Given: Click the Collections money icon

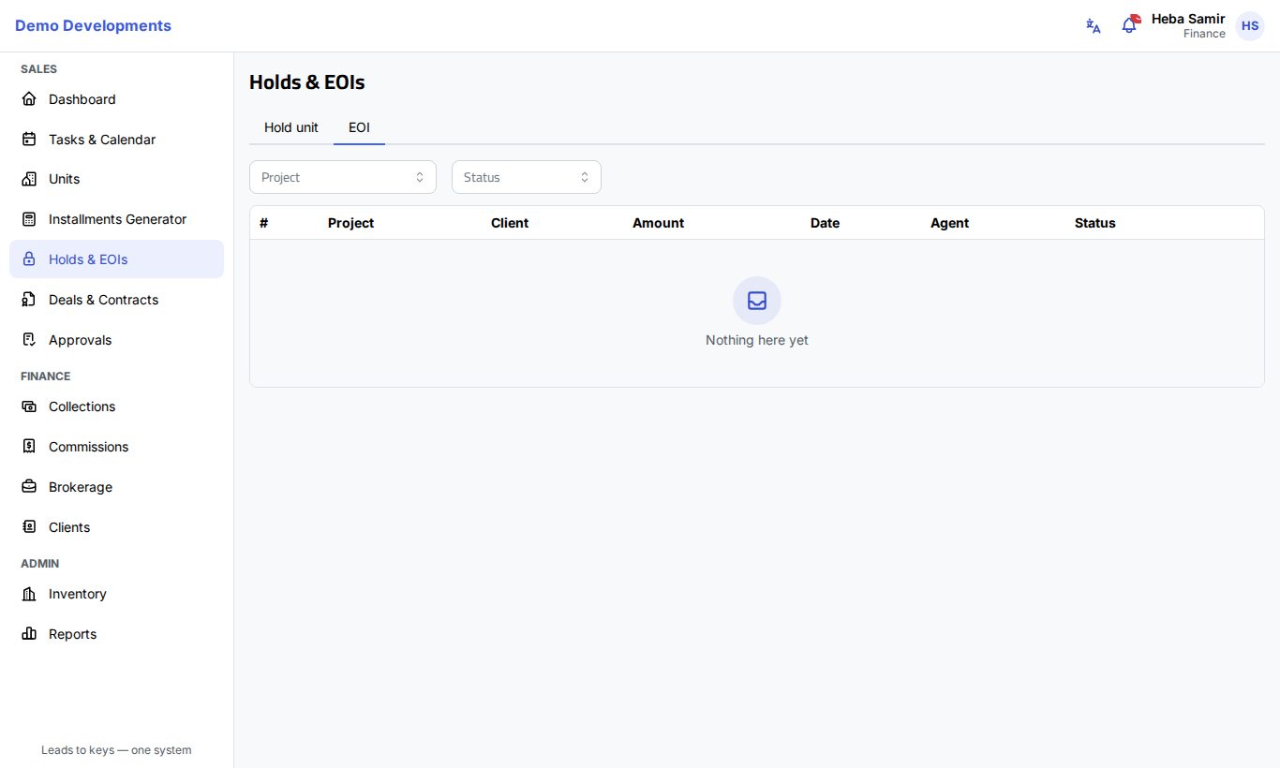Looking at the screenshot, I should click(29, 406).
